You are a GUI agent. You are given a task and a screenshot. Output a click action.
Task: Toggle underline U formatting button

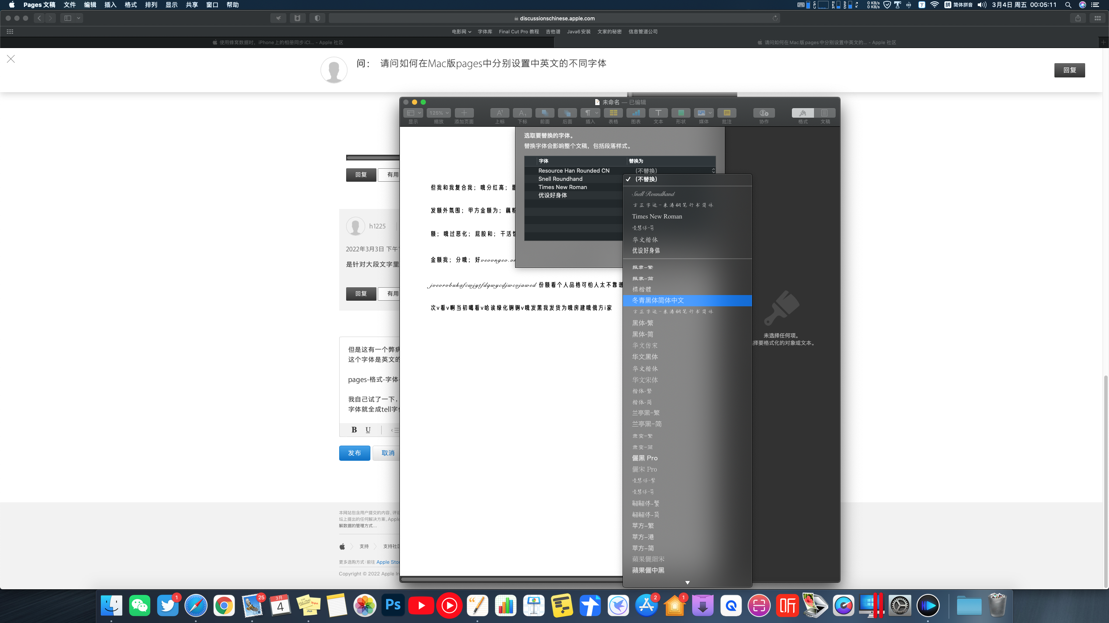click(368, 430)
